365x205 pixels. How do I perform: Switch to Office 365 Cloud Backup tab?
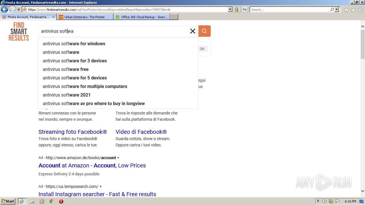point(142,17)
